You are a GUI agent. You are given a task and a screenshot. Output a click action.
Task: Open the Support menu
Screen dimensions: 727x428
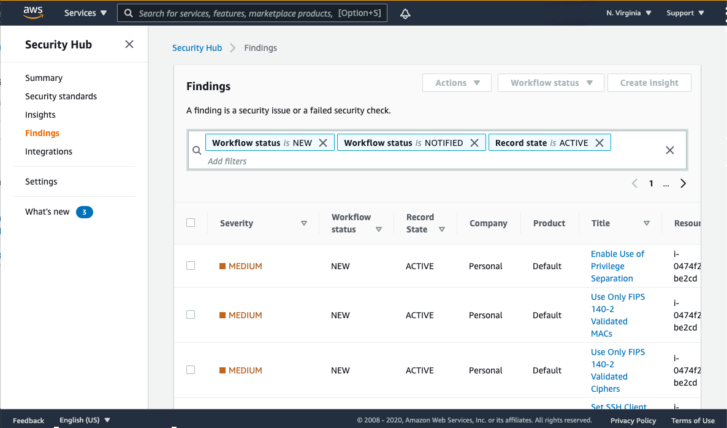(x=685, y=12)
